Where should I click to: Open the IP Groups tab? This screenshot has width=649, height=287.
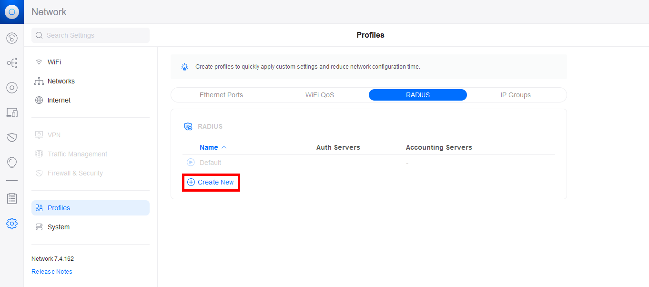click(x=516, y=95)
